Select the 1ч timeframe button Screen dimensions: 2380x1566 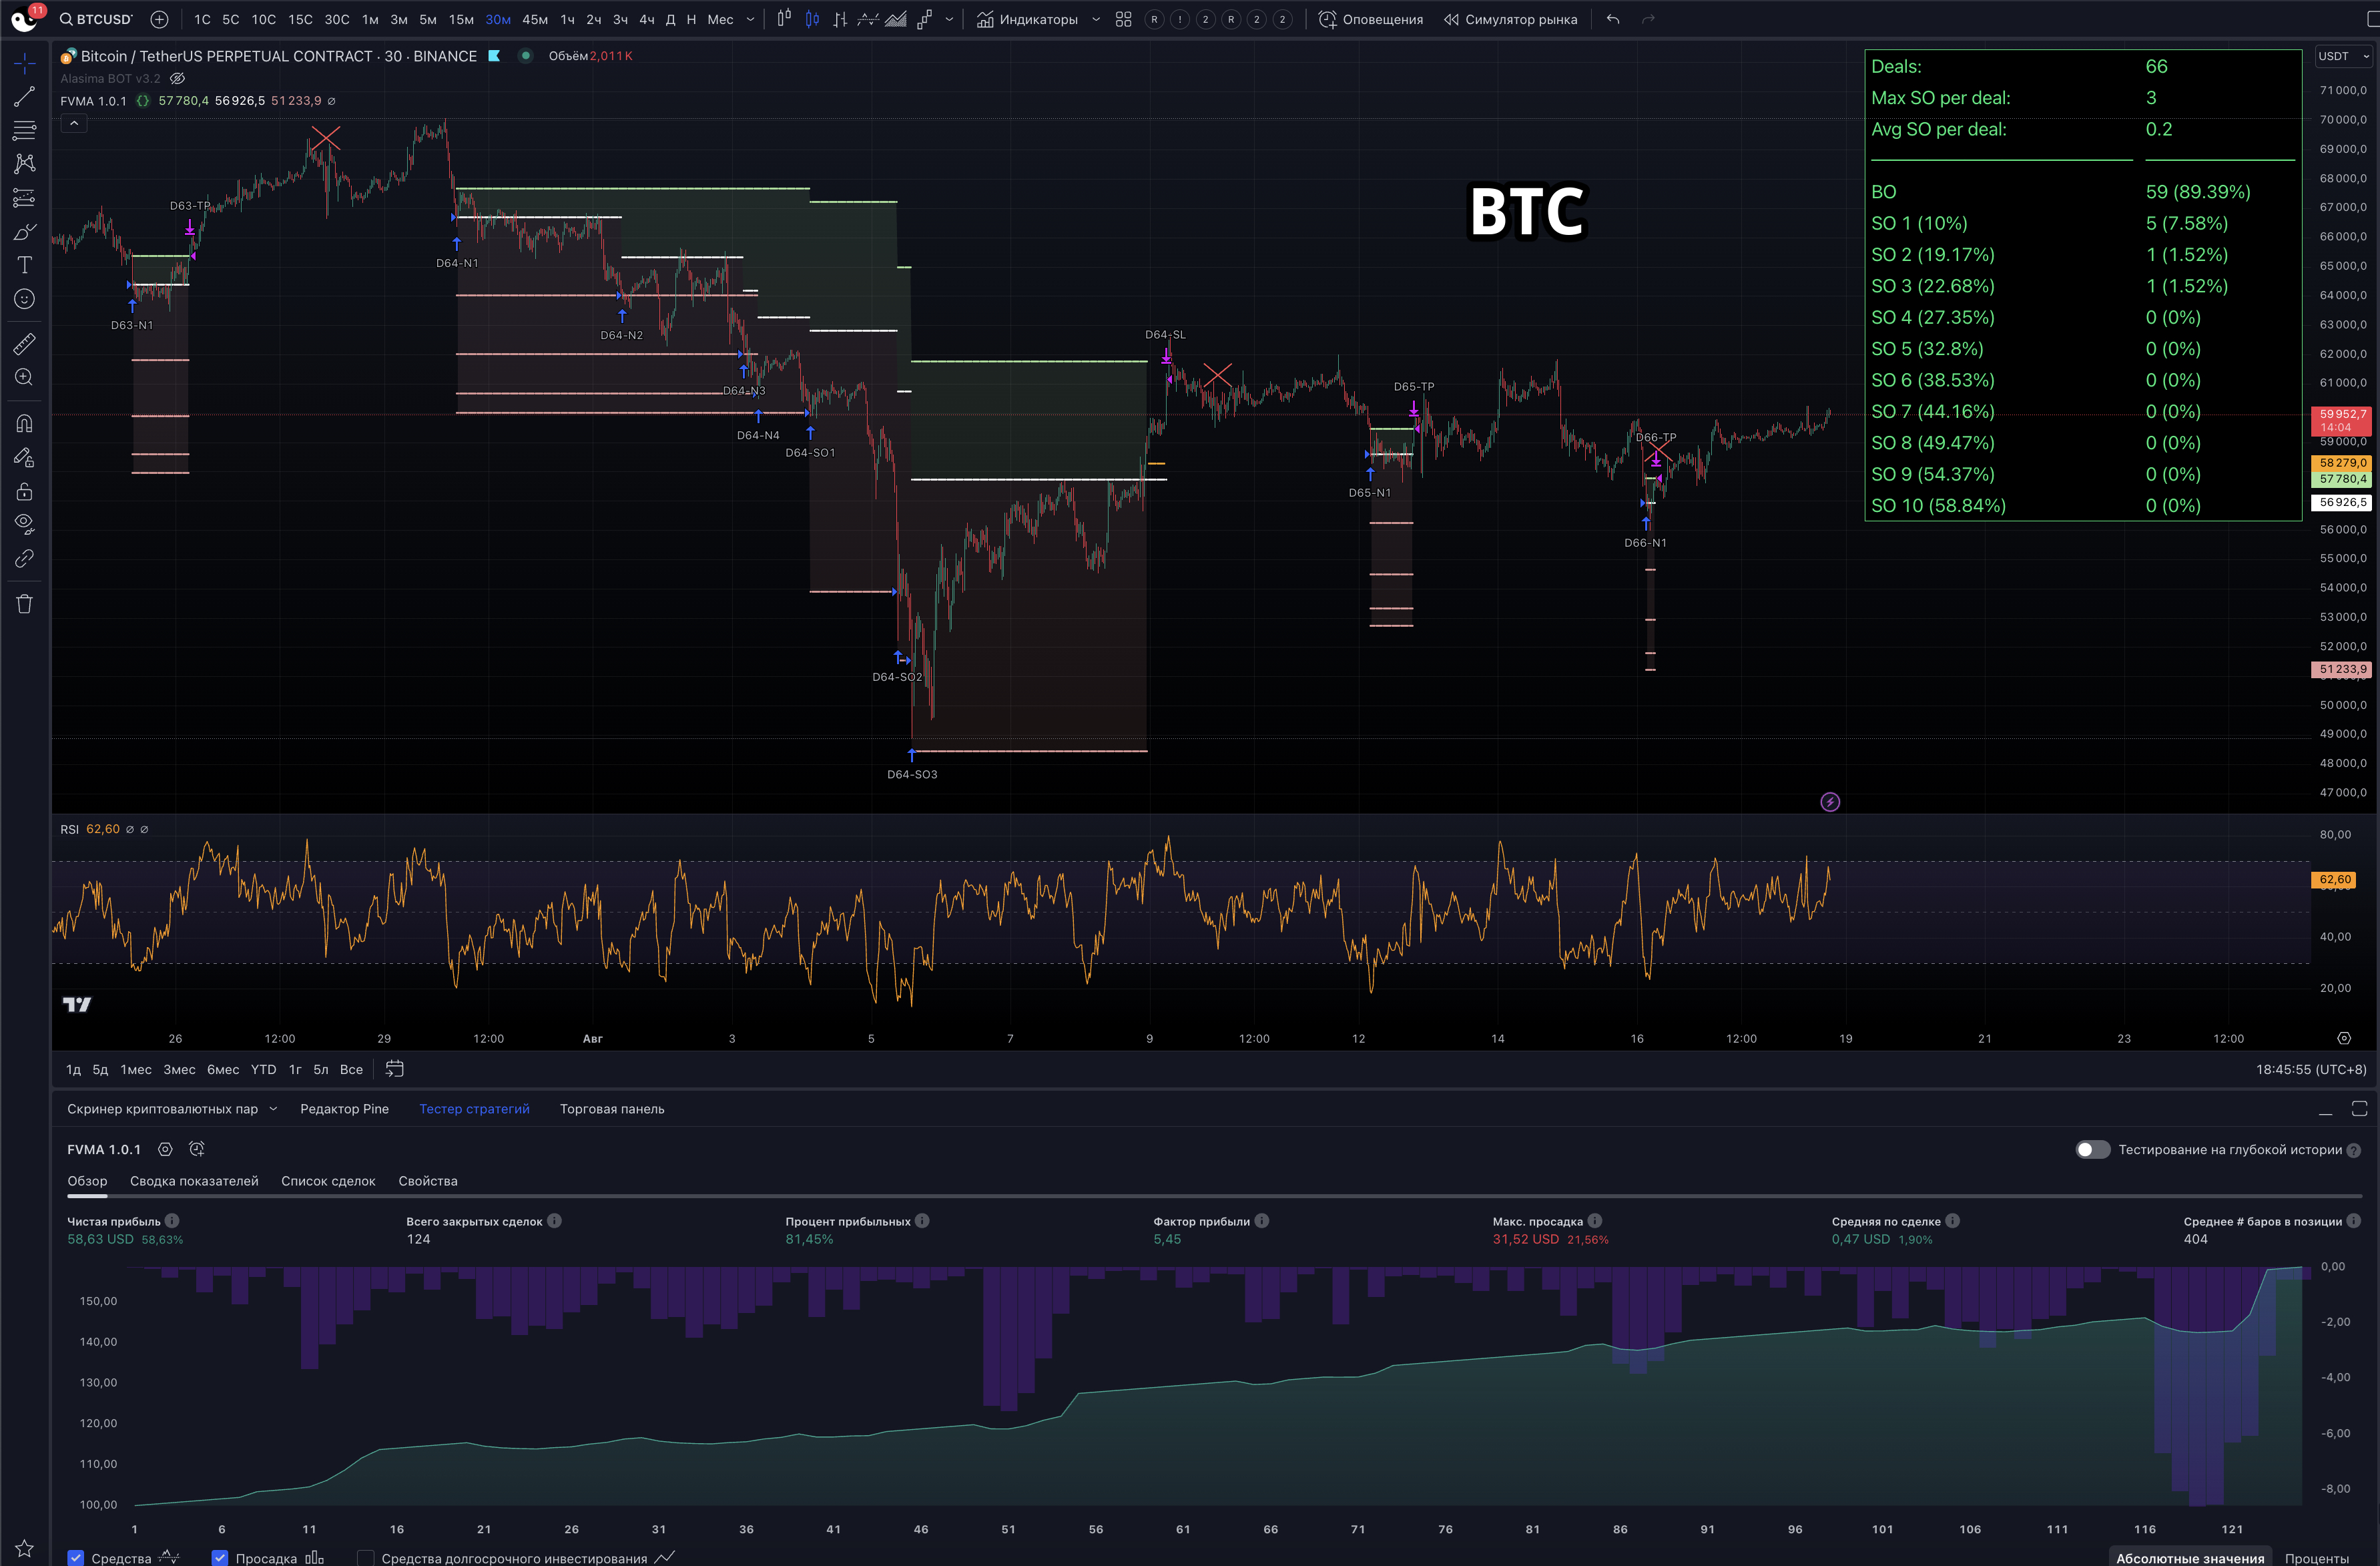tap(567, 19)
